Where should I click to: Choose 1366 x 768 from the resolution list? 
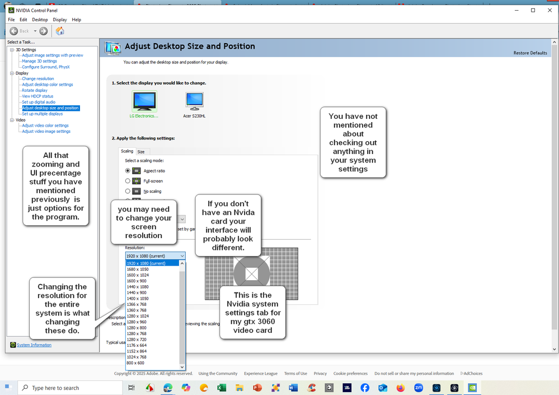click(152, 304)
